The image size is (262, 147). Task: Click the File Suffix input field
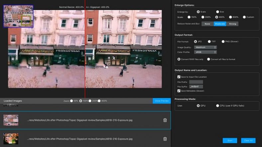(196, 86)
